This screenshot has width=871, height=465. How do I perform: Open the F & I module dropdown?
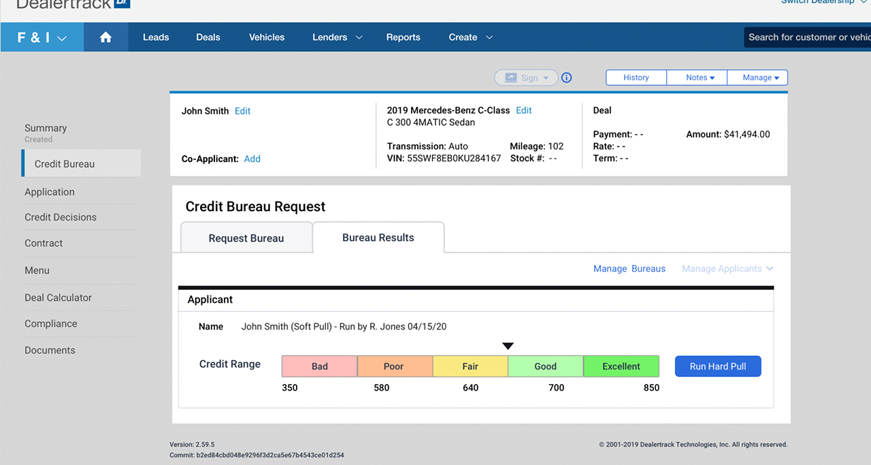click(42, 37)
